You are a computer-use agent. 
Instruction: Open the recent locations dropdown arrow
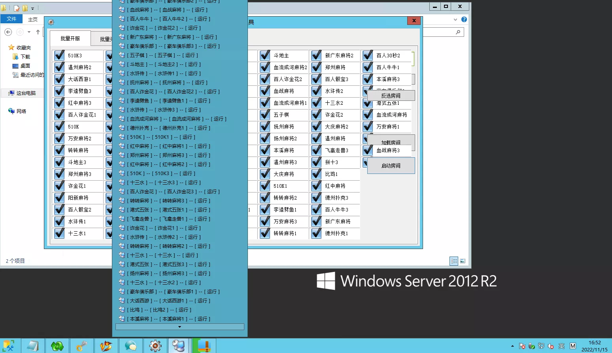point(29,32)
